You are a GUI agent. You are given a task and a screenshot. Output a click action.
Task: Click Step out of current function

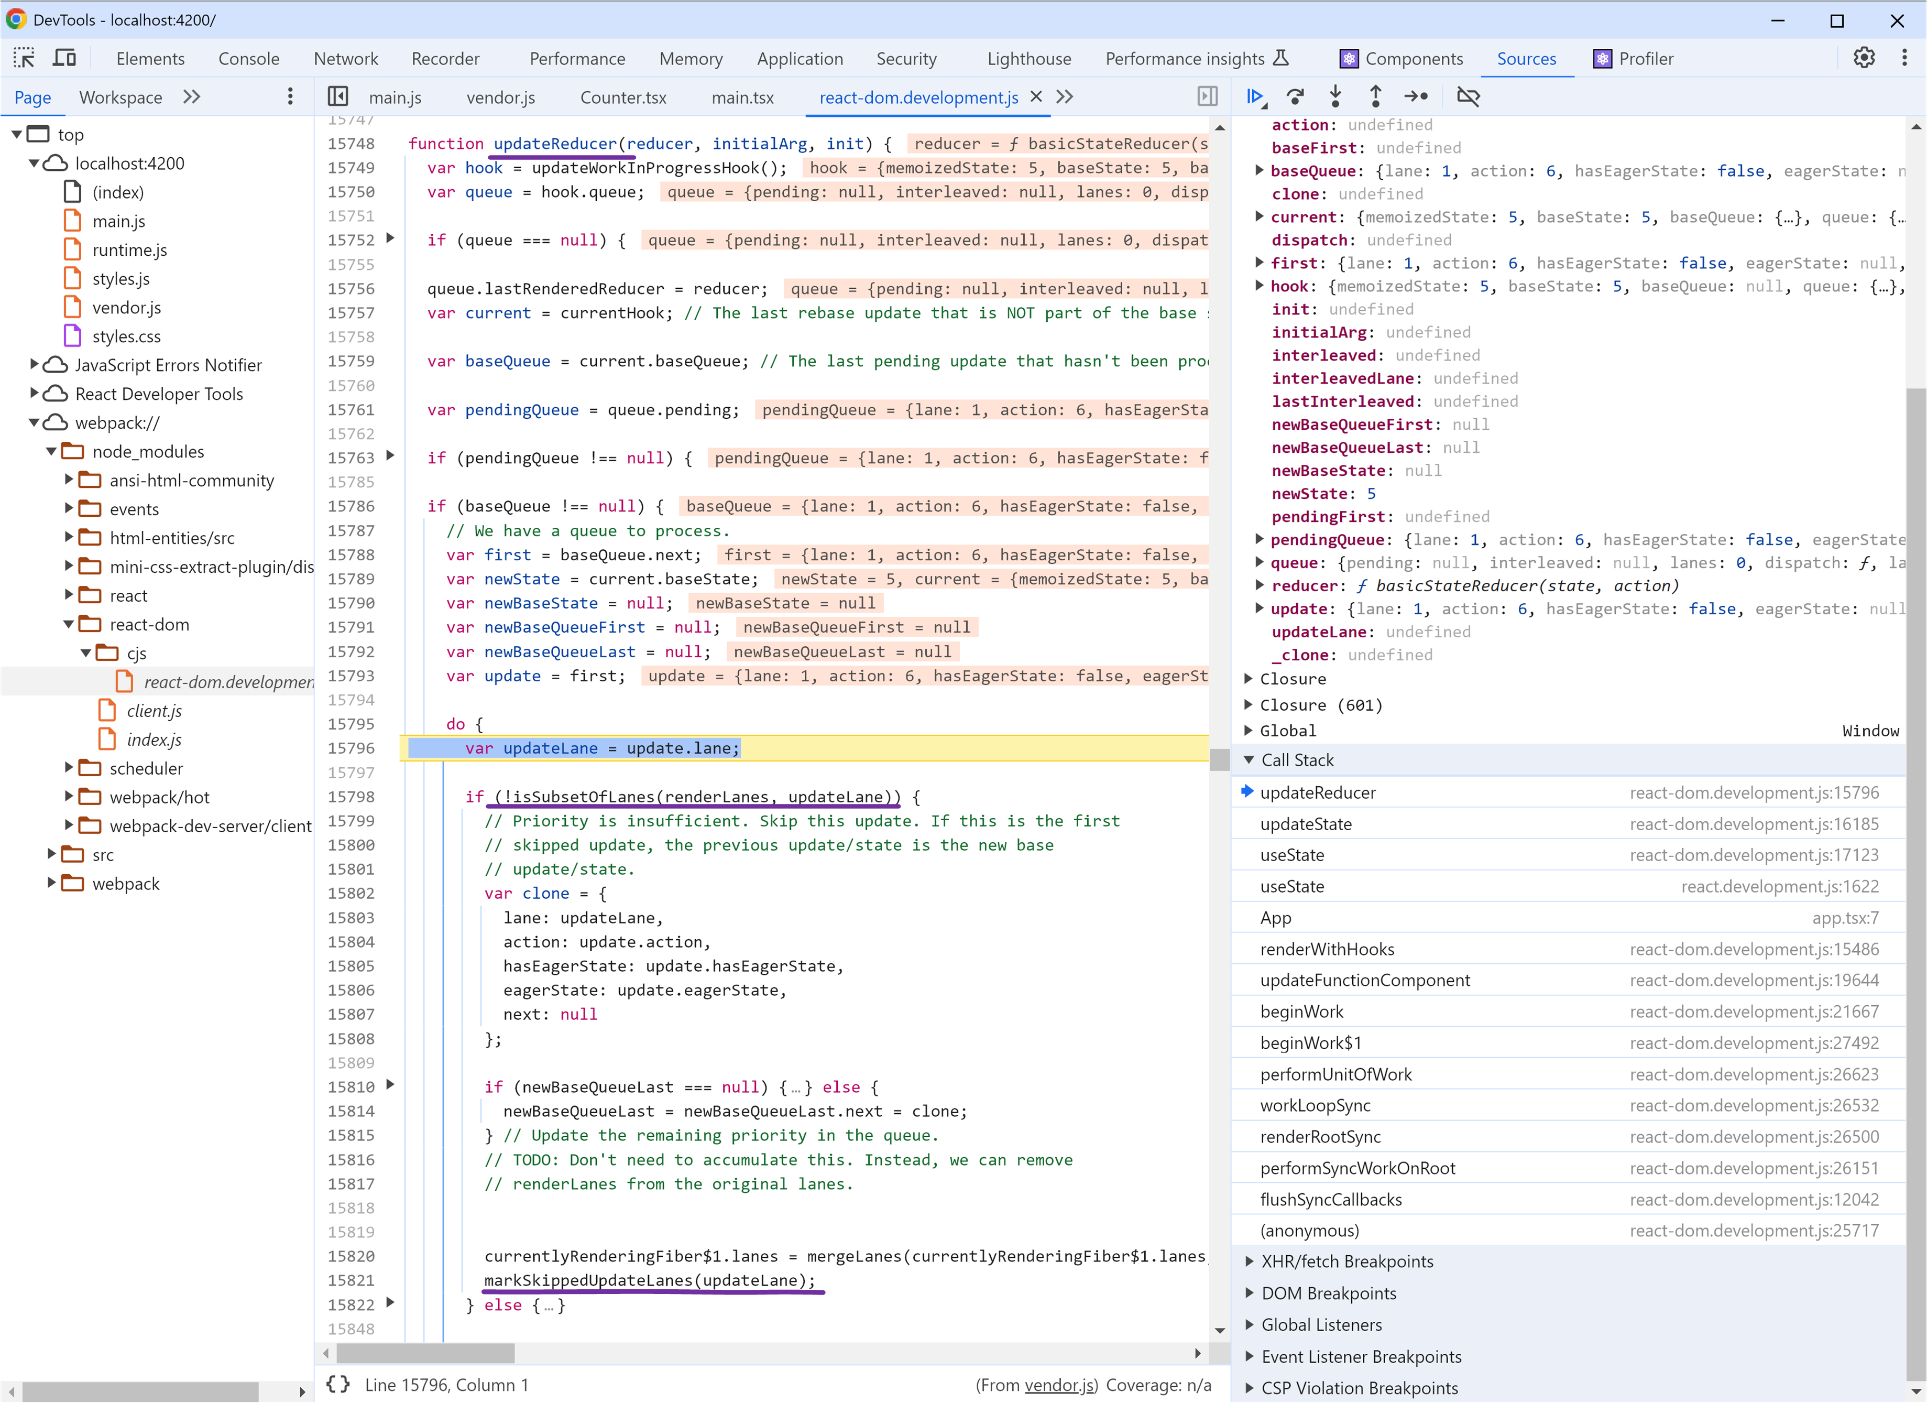pos(1376,97)
